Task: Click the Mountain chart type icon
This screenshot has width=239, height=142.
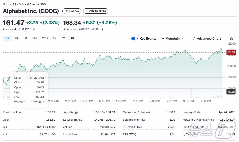Action: pyautogui.click(x=163, y=39)
